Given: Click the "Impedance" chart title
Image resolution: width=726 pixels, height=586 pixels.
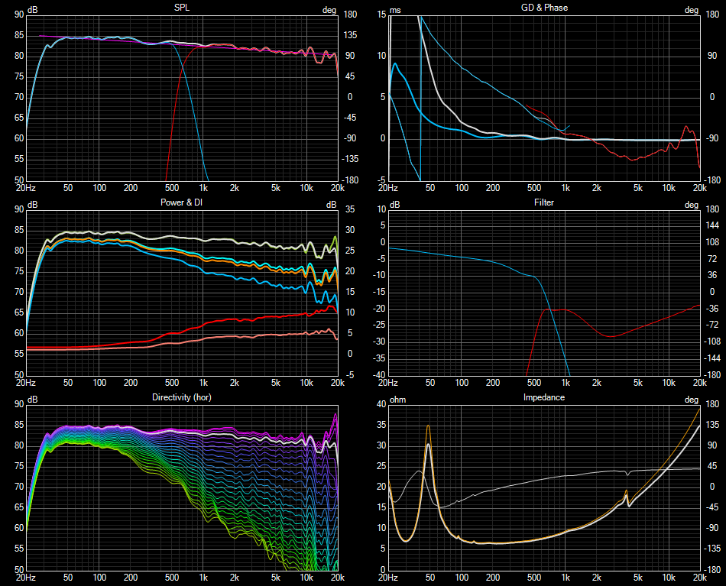Looking at the screenshot, I should pos(544,397).
